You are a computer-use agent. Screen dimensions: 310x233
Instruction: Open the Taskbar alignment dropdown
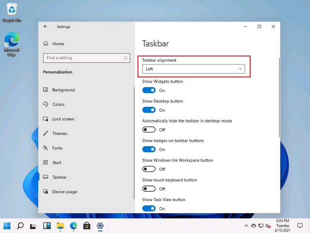[193, 69]
